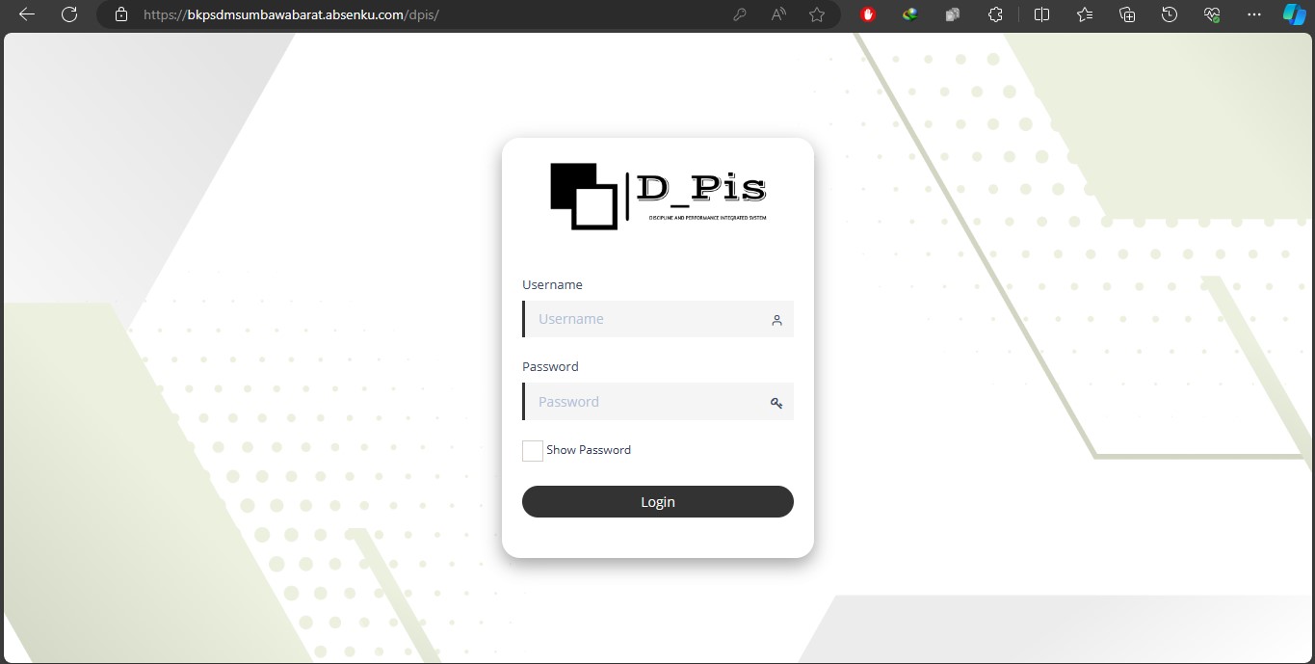The height and width of the screenshot is (664, 1315).
Task: Focus the Username input field
Action: click(x=645, y=319)
